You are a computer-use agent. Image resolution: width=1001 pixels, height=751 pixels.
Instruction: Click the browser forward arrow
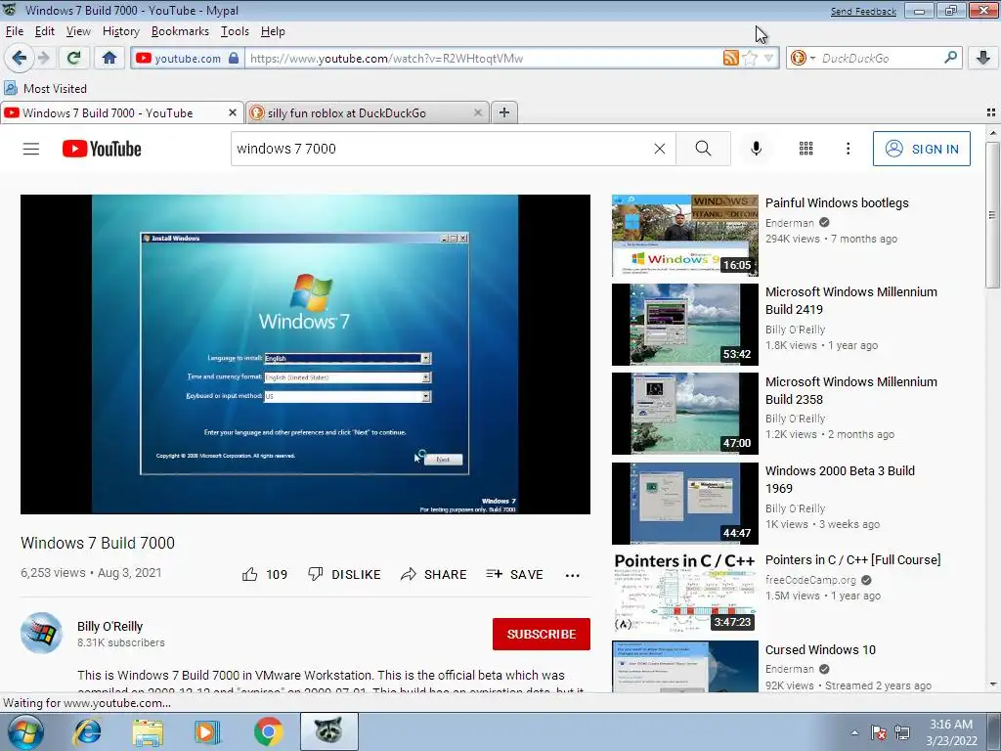coord(43,58)
